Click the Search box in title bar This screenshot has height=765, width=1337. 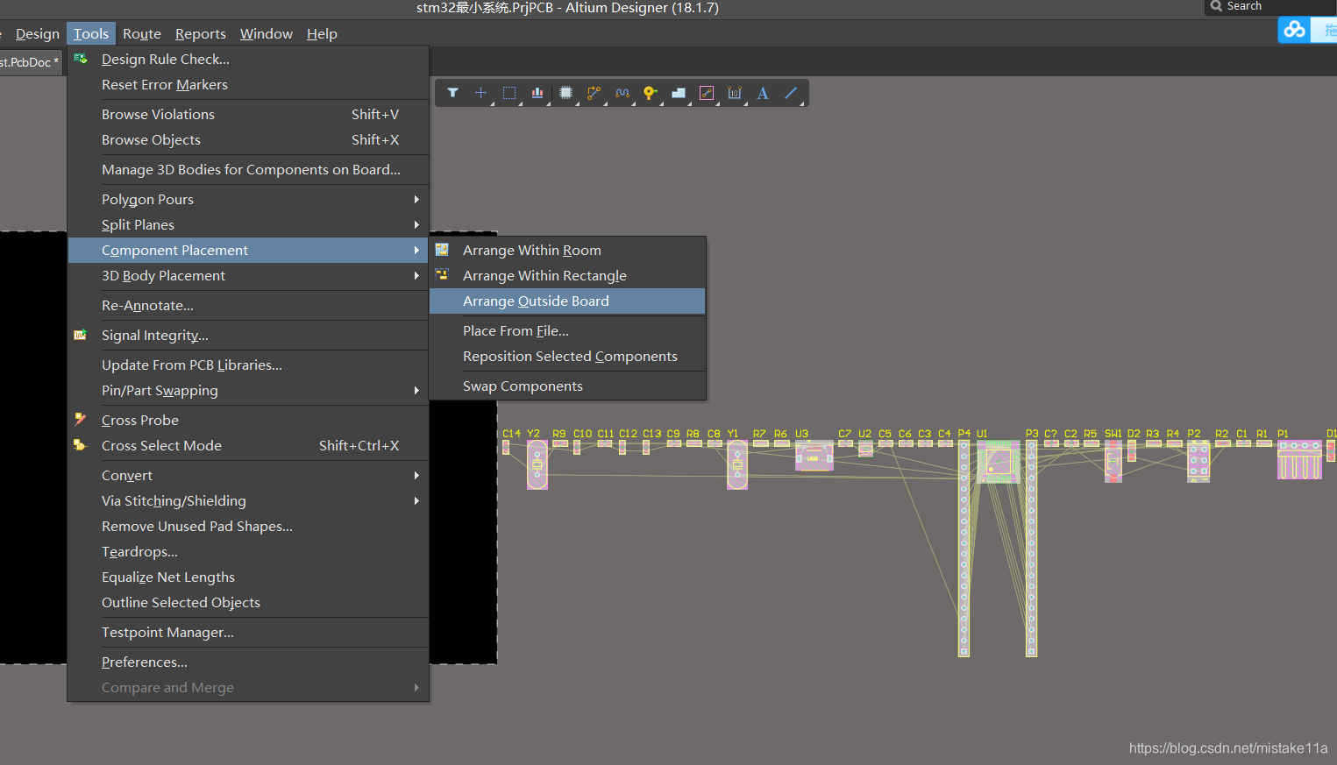tap(1267, 7)
